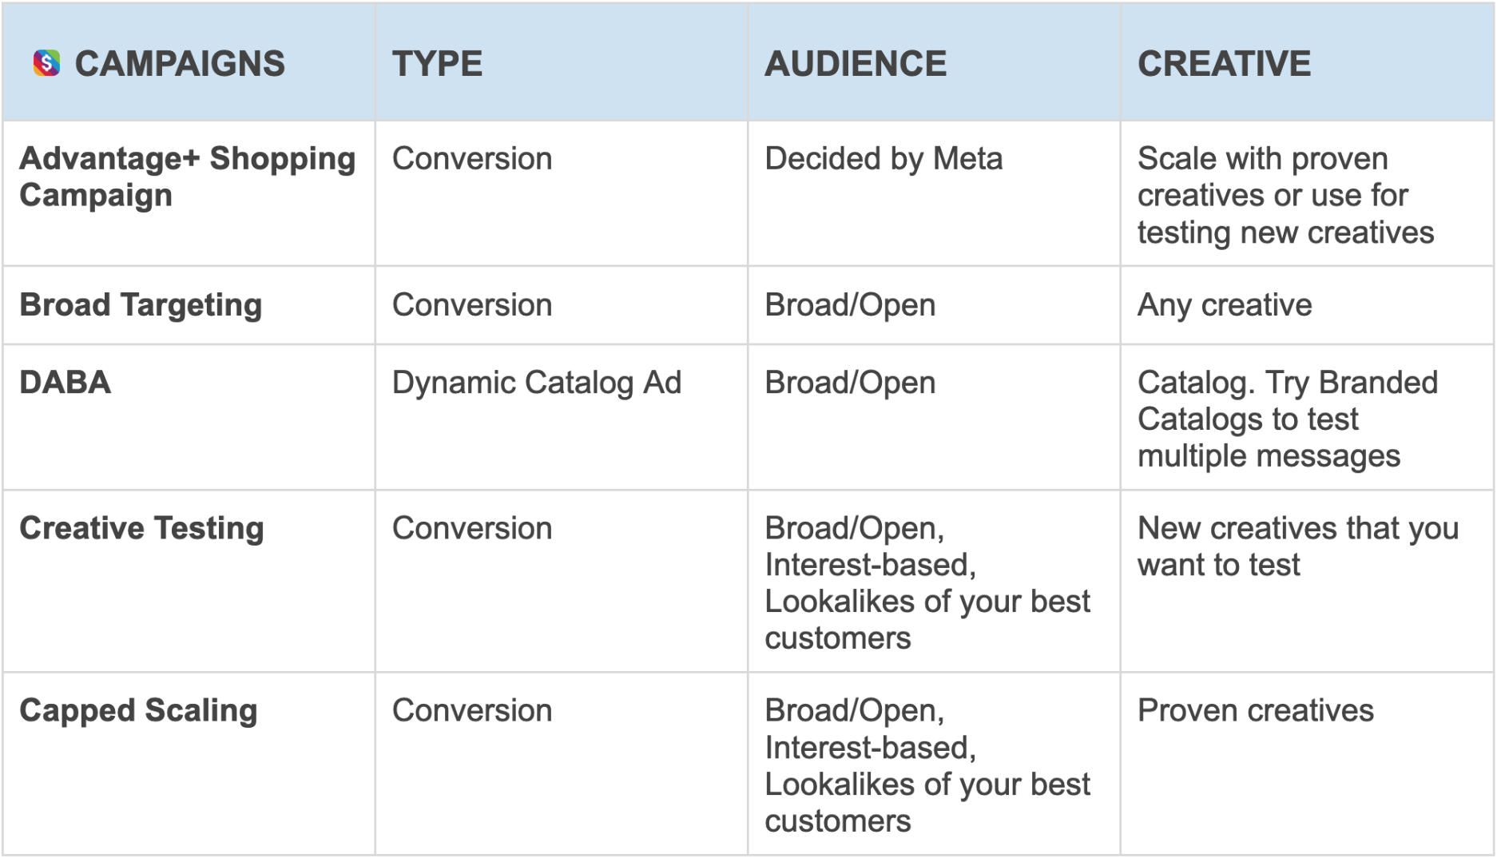Image resolution: width=1497 pixels, height=858 pixels.
Task: Select the AUDIENCE column header
Action: 856,64
